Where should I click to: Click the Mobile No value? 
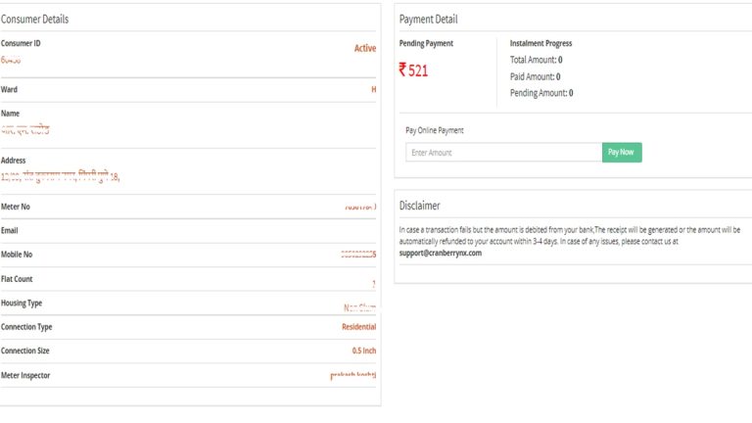(x=358, y=255)
